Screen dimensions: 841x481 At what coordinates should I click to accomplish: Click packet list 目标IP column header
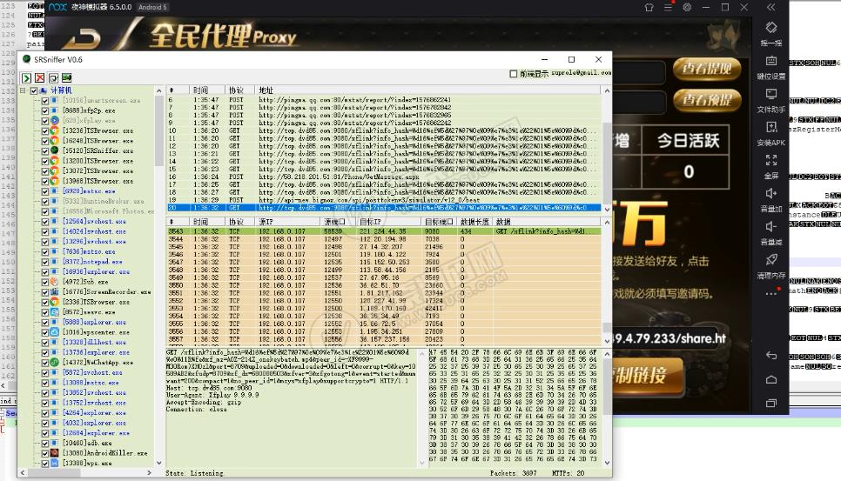(x=389, y=222)
